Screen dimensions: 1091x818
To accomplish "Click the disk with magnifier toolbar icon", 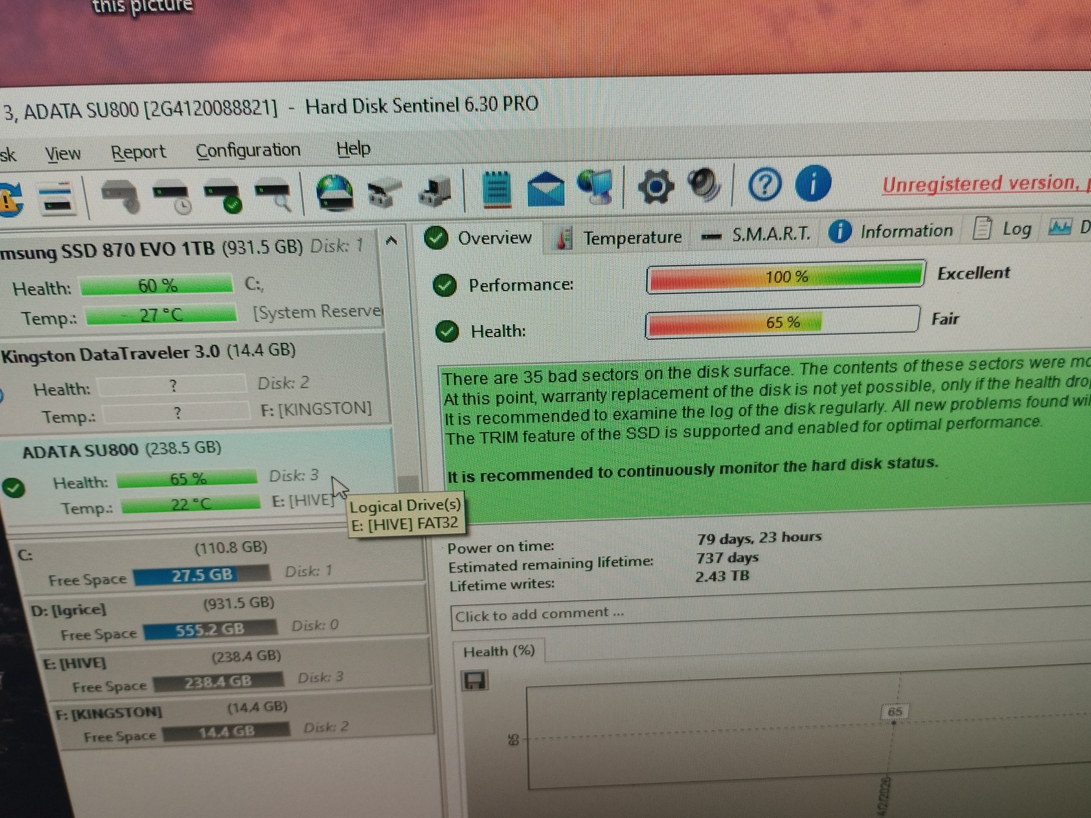I will point(273,195).
